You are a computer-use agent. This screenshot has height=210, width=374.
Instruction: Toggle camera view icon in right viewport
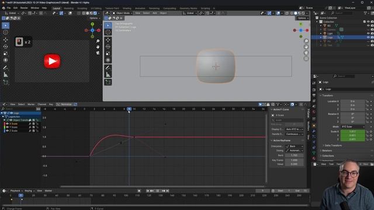(306, 53)
